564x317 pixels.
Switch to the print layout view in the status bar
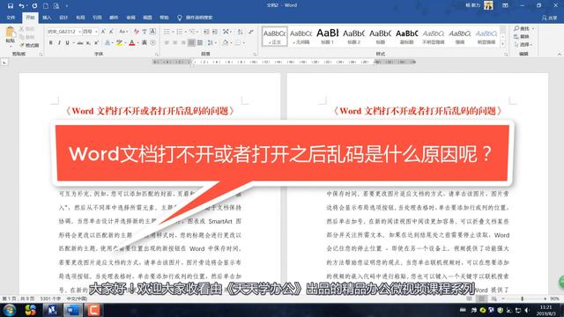tap(482, 299)
